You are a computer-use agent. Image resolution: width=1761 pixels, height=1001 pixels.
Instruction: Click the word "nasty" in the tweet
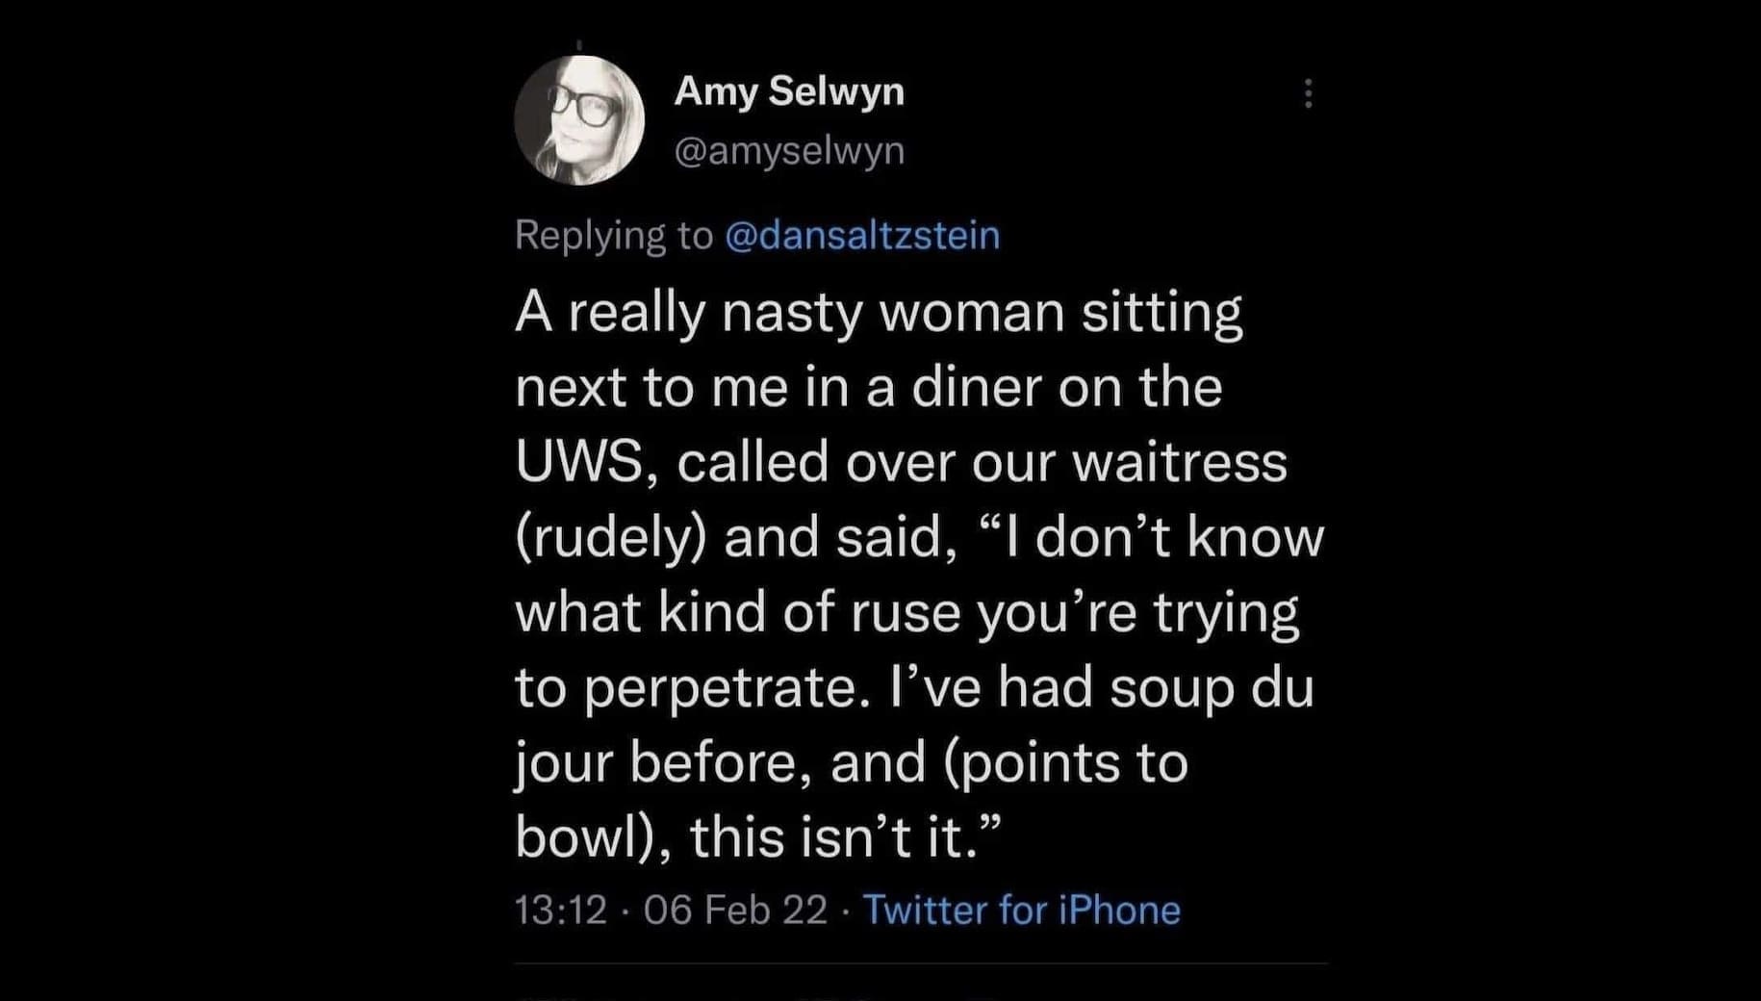(791, 313)
